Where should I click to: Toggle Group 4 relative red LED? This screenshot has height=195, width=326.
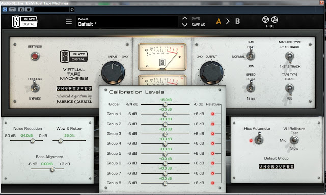pos(213,143)
